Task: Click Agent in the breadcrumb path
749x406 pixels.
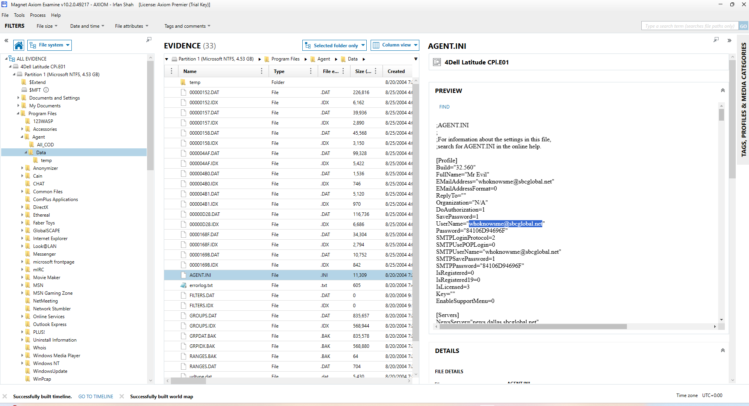Action: [x=323, y=59]
